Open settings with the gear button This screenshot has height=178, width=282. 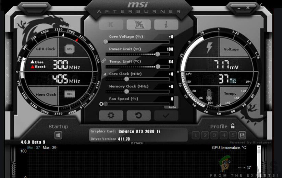tap(111, 115)
